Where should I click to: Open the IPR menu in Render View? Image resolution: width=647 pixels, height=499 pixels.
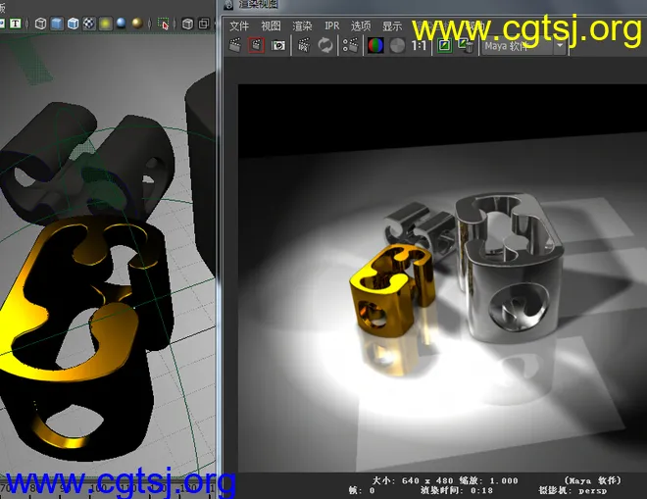331,26
